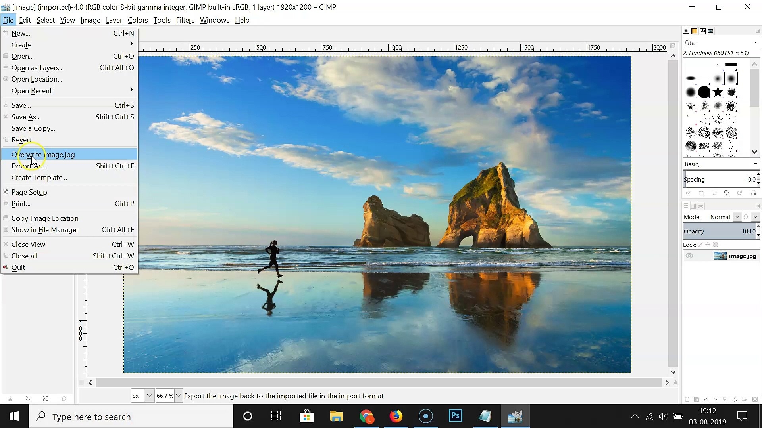Viewport: 762px width, 428px height.
Task: Open the layer Mode dropdown
Action: point(737,217)
